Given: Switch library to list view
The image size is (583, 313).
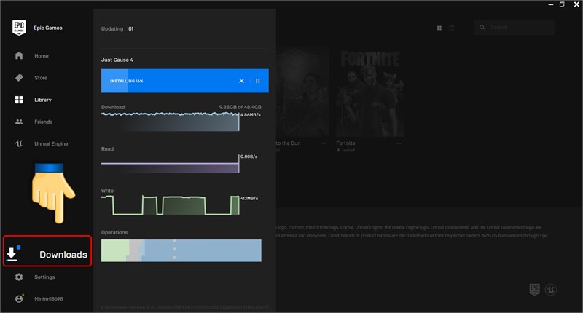Looking at the screenshot, I should tap(452, 28).
